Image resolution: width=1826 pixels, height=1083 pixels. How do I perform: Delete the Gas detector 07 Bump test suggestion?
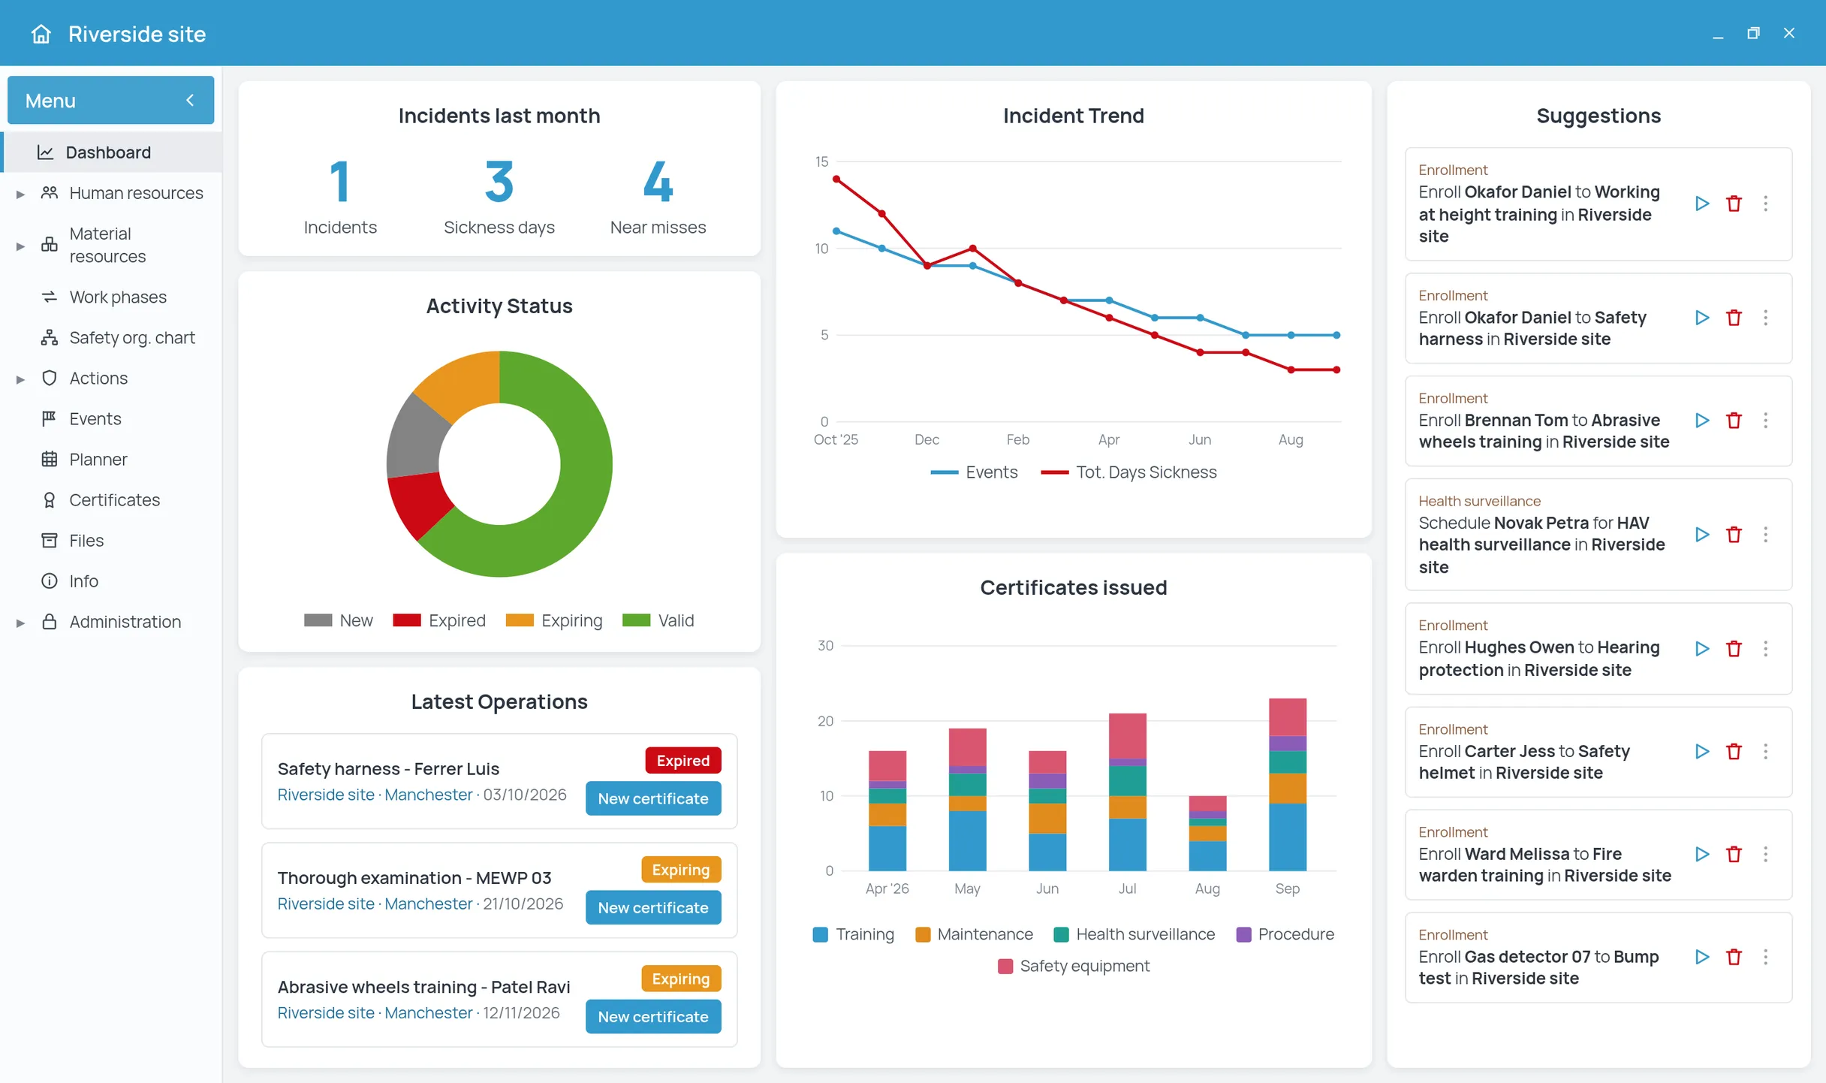(1734, 958)
